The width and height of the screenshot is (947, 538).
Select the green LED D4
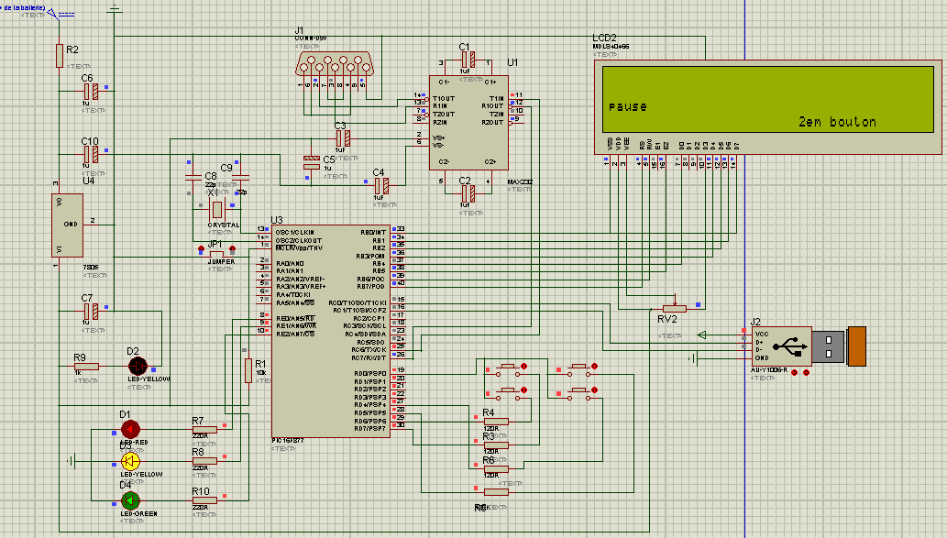coord(130,500)
